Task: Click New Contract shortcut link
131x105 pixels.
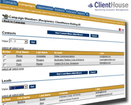Action: [62, 15]
